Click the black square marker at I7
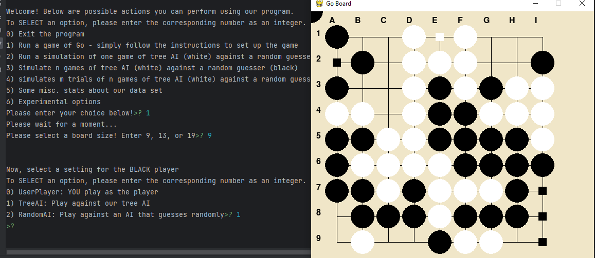The image size is (595, 258). (543, 191)
